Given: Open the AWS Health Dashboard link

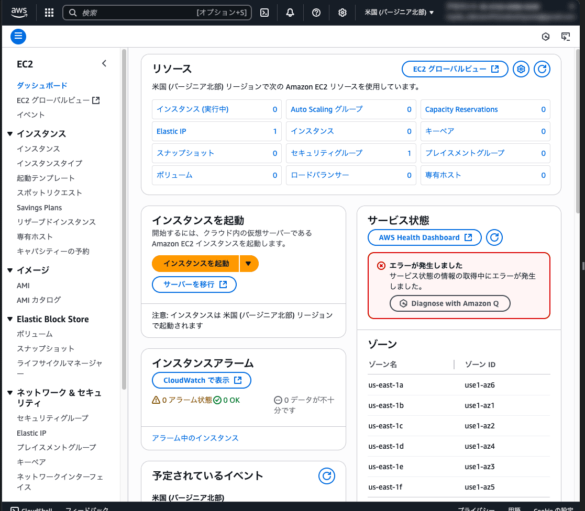Looking at the screenshot, I should point(424,237).
